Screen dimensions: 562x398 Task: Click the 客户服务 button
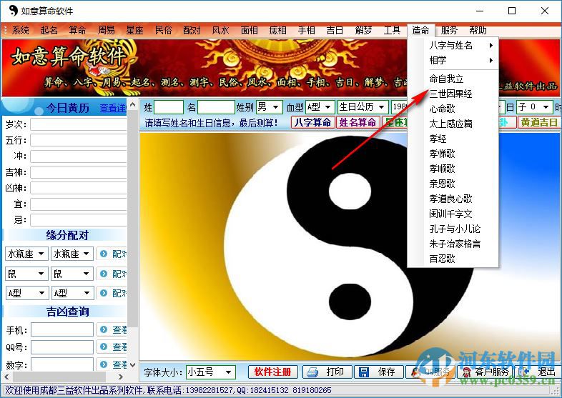click(485, 372)
